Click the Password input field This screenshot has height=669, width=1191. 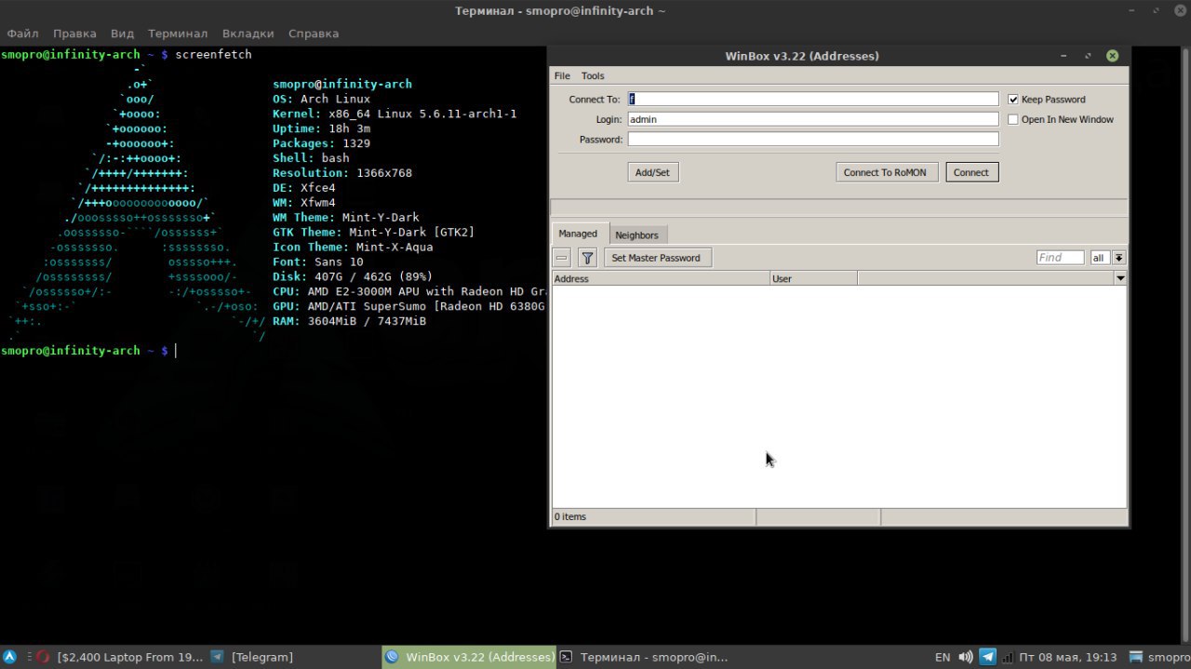point(812,140)
